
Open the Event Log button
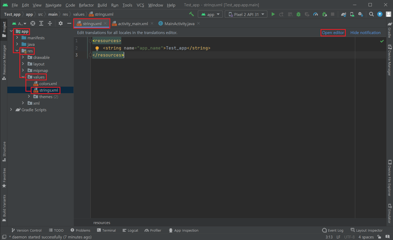coord(333,230)
